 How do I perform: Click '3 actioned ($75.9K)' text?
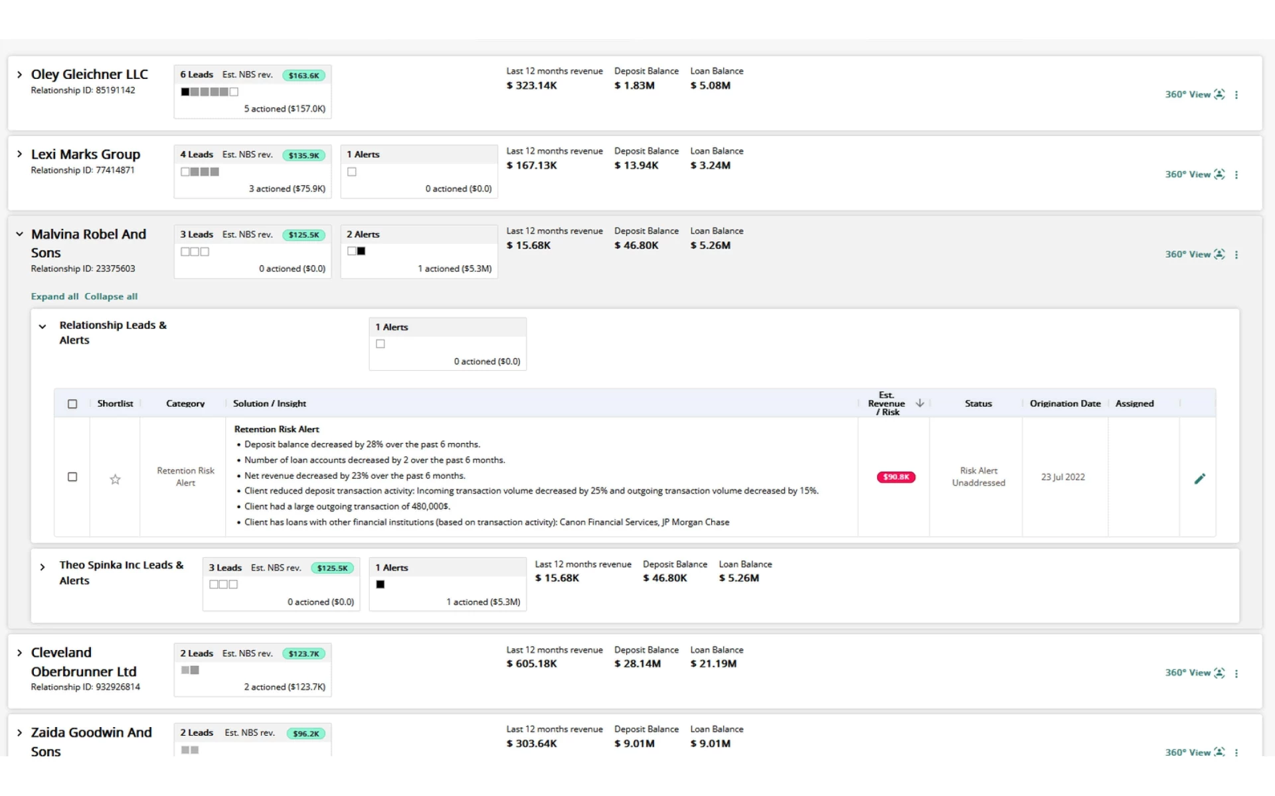(x=287, y=189)
